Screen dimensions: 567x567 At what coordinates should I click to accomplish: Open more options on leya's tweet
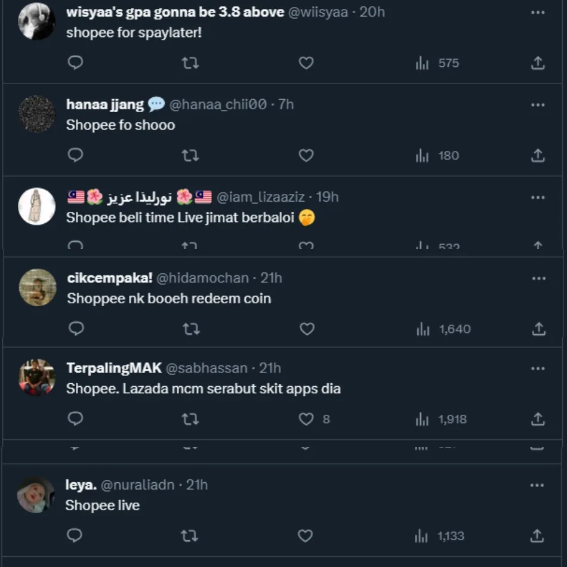tap(537, 485)
